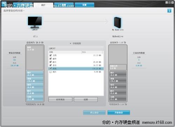Toggle the Music 16.57 MB checkbox
The height and width of the screenshot is (127, 175).
[x=50, y=65]
